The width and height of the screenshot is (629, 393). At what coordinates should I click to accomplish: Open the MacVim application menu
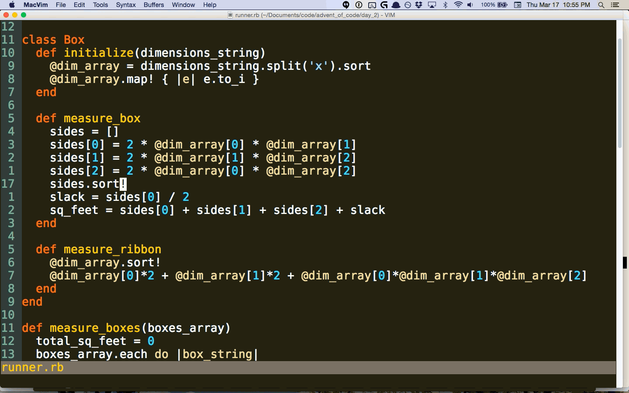pyautogui.click(x=35, y=5)
